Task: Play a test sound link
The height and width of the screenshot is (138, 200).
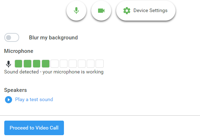Action: pyautogui.click(x=34, y=100)
